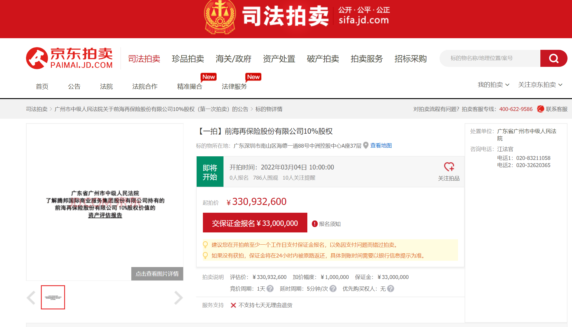This screenshot has height=327, width=572.
Task: Open 精准撮合 in the sub navigation
Action: click(x=190, y=87)
